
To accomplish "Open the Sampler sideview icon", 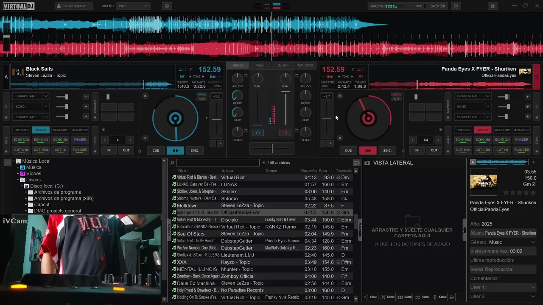I will pos(400,297).
